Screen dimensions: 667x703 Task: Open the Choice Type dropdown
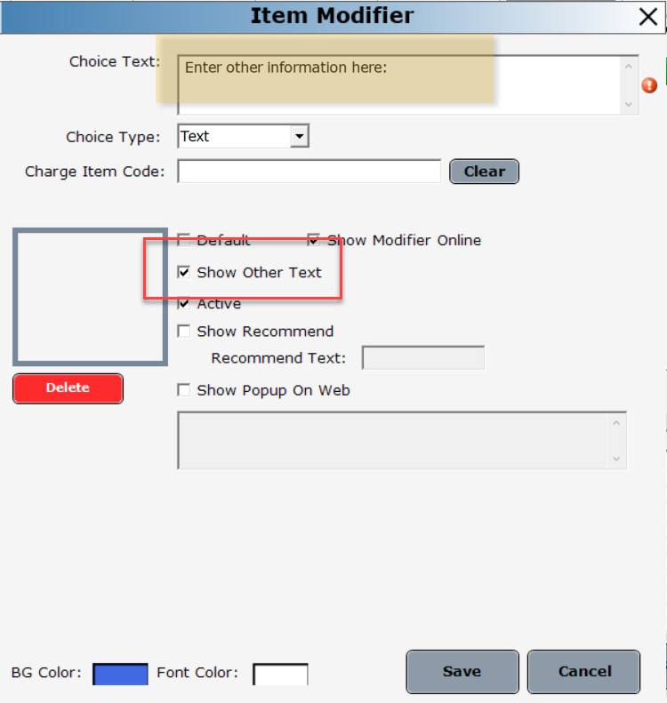click(x=300, y=137)
